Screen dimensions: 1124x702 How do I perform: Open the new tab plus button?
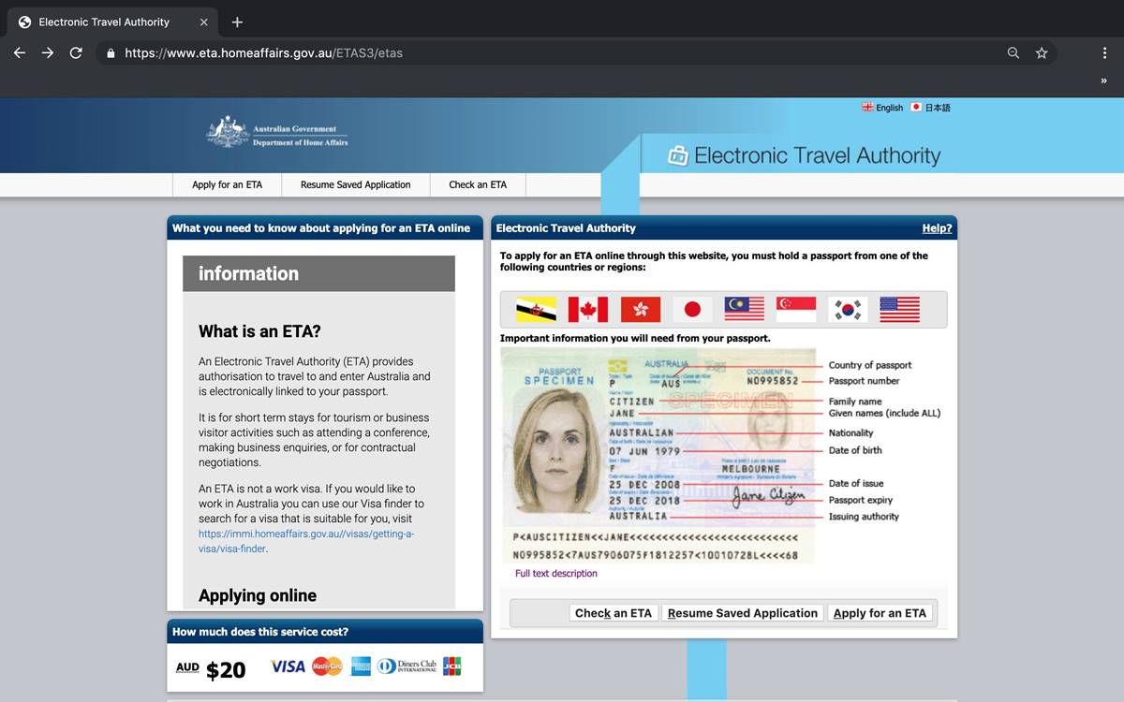pos(237,22)
